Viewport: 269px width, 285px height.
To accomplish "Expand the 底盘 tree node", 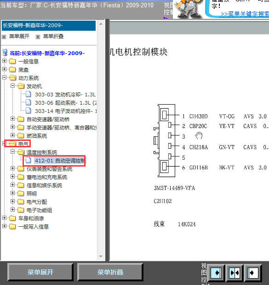I will (x=5, y=69).
